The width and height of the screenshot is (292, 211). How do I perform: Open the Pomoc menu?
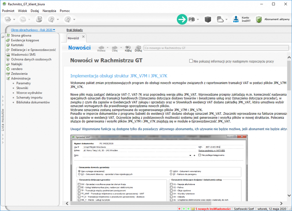tap(65, 11)
